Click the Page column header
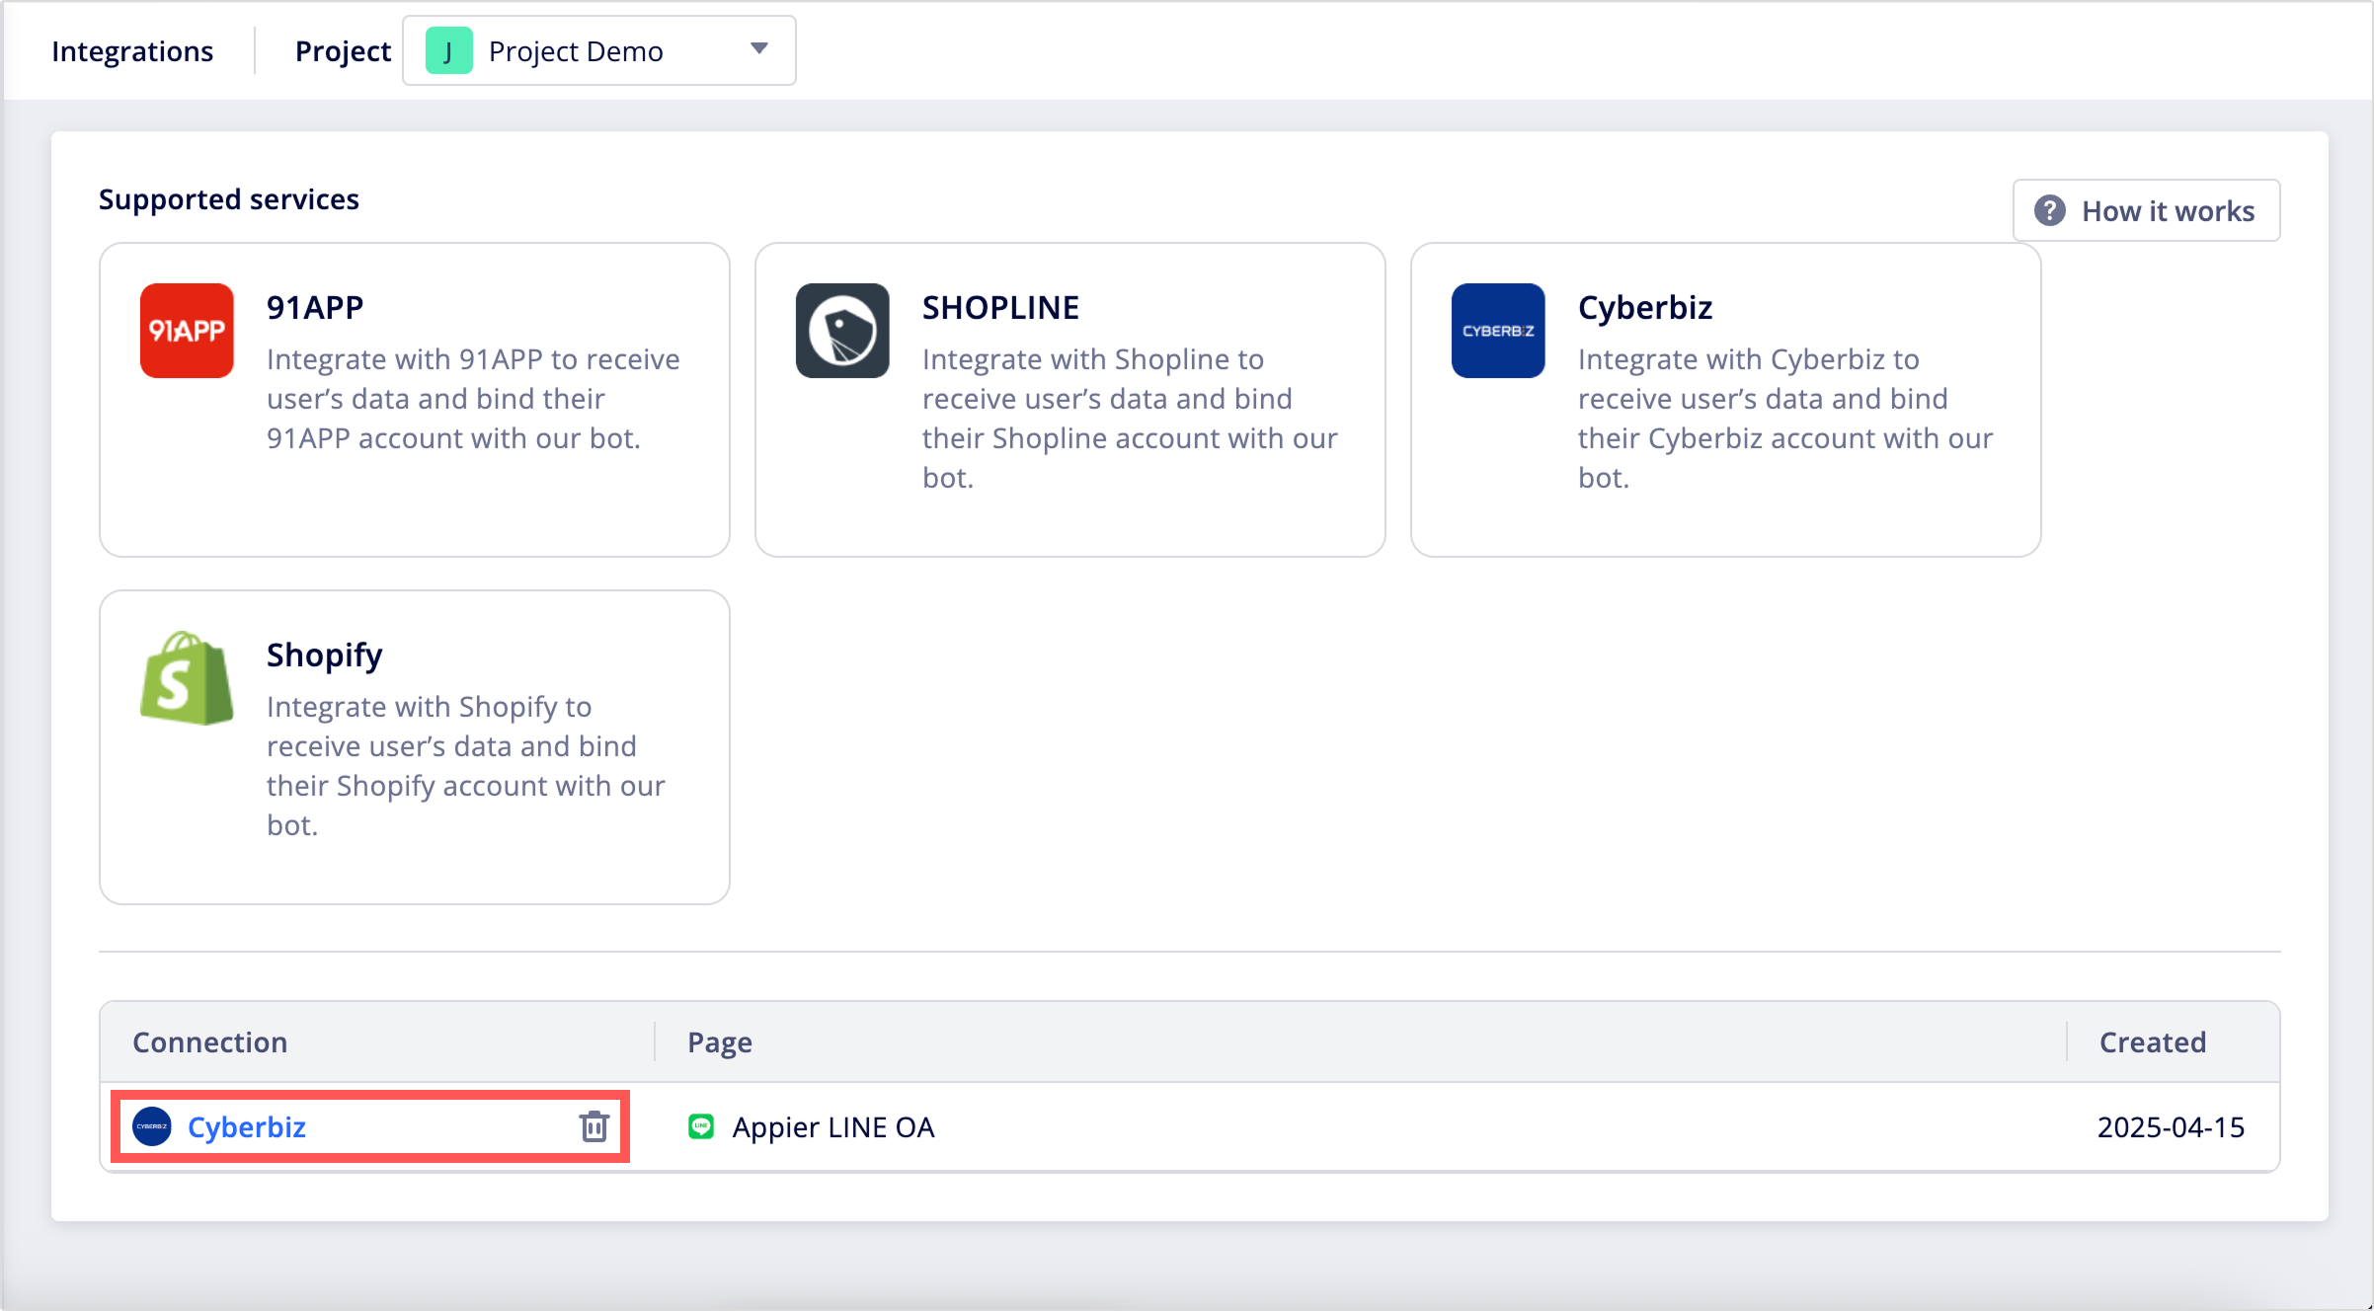 720,1041
